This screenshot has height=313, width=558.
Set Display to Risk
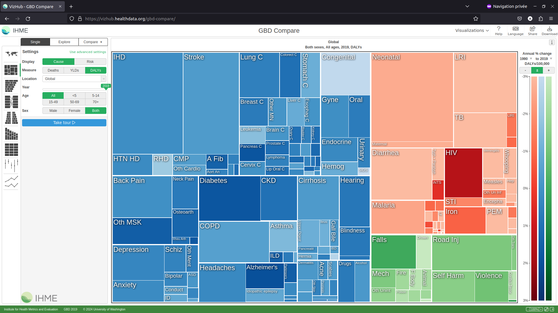(90, 62)
